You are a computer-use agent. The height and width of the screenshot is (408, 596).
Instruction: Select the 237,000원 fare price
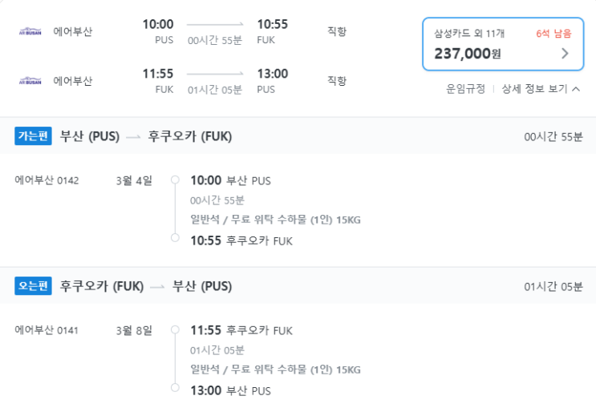click(x=468, y=54)
